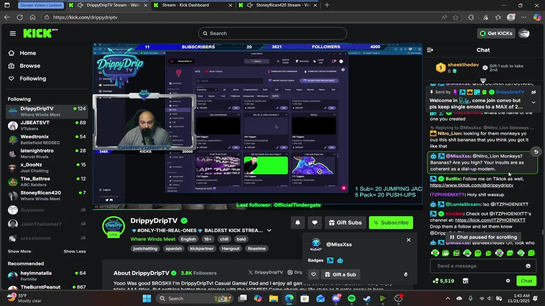Screen dimensions: 545x306
Task: Switch to DrippyDripTV Stream browser tab
Action: [109, 5]
